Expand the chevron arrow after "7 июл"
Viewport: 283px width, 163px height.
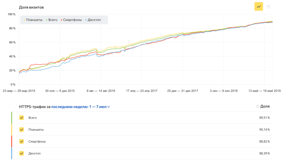[109, 107]
